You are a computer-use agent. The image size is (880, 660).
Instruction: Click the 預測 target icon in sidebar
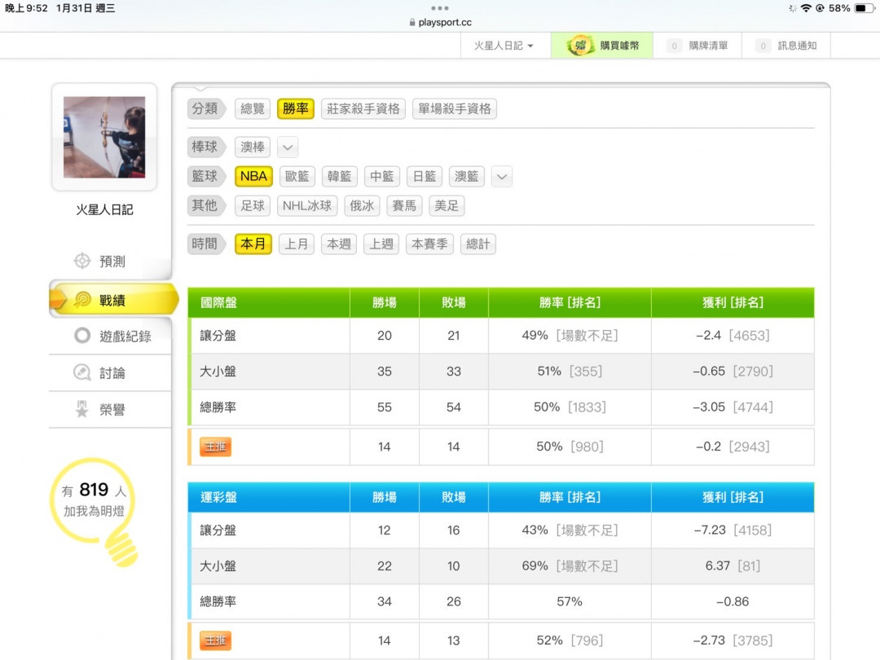click(x=82, y=261)
